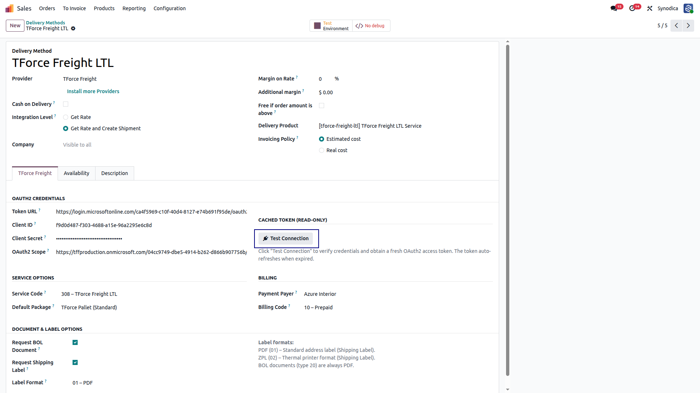Edit the Client Secret masked field

[x=151, y=239]
